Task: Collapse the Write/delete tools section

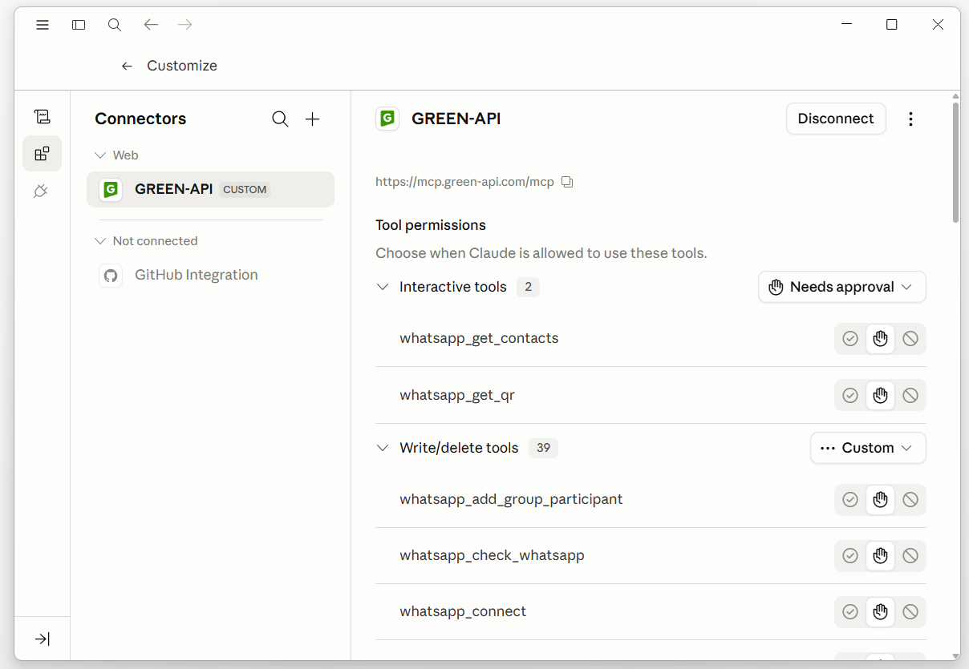Action: point(383,448)
